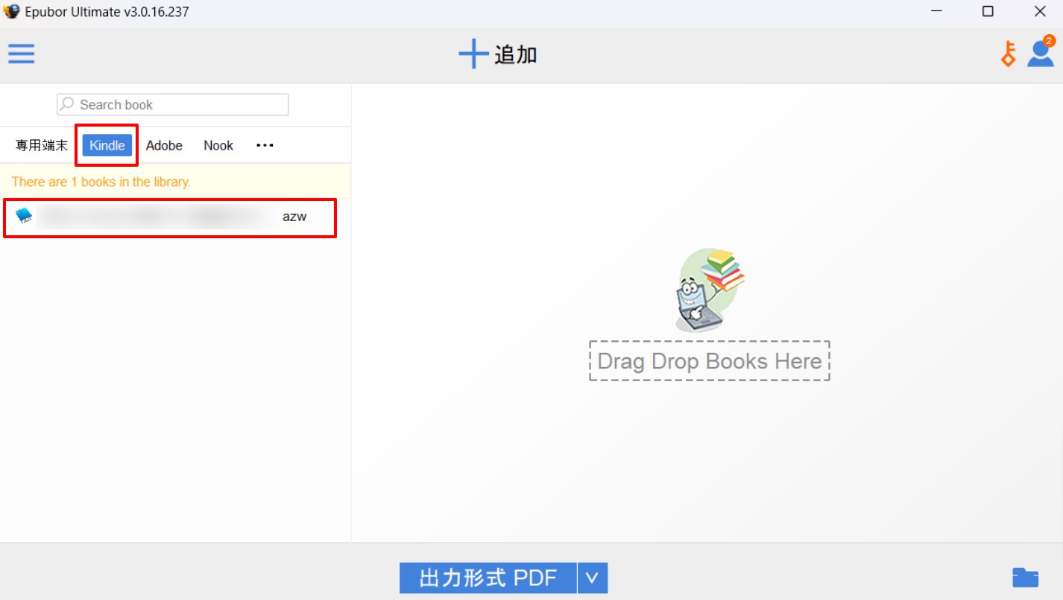
Task: Click the search magnifier icon
Action: click(68, 104)
